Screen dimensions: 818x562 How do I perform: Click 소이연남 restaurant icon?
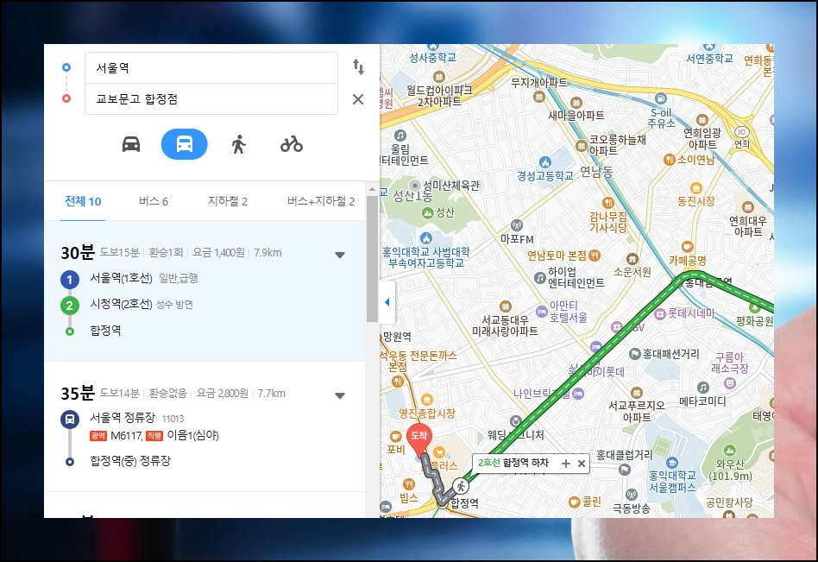670,160
